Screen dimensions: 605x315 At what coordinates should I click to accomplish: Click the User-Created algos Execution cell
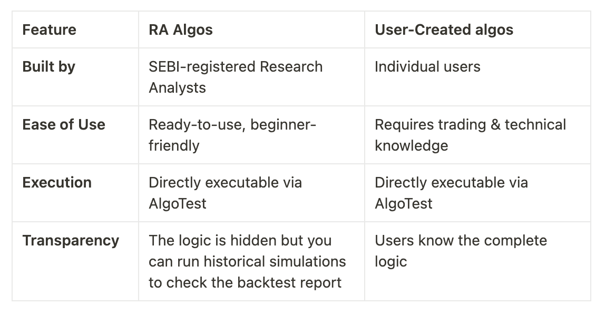[451, 193]
